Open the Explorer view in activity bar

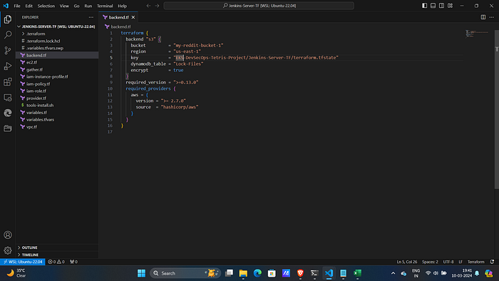click(8, 19)
